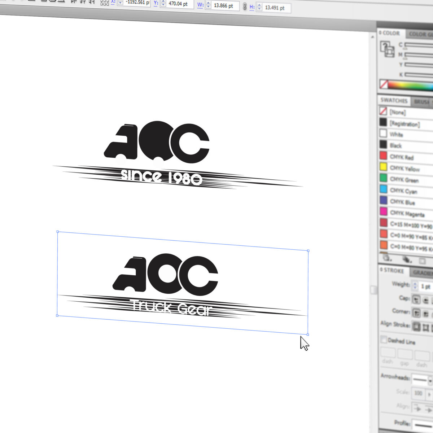The height and width of the screenshot is (433, 433).
Task: Pick the C=0 M=90 Y=85 swatch
Action: pyautogui.click(x=406, y=235)
